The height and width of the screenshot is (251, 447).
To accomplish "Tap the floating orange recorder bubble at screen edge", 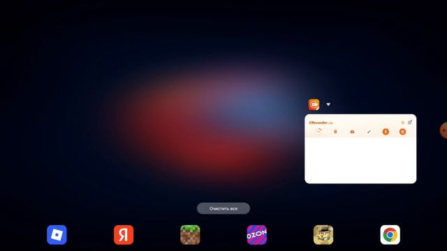I will (x=444, y=130).
